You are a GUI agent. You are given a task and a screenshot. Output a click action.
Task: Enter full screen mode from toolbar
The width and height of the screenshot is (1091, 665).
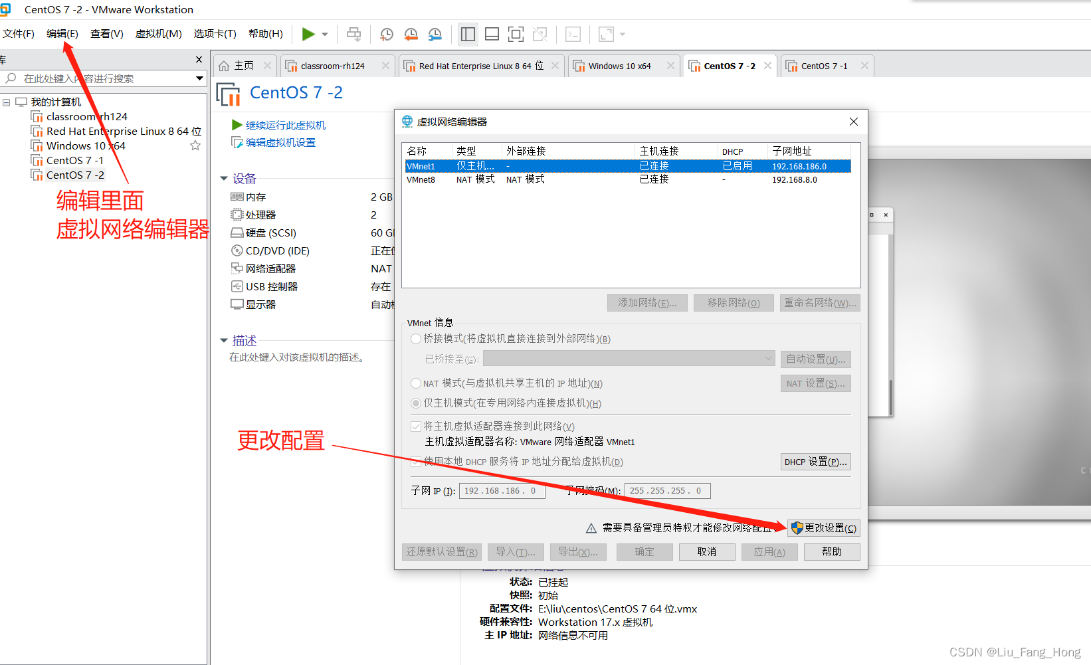(516, 34)
